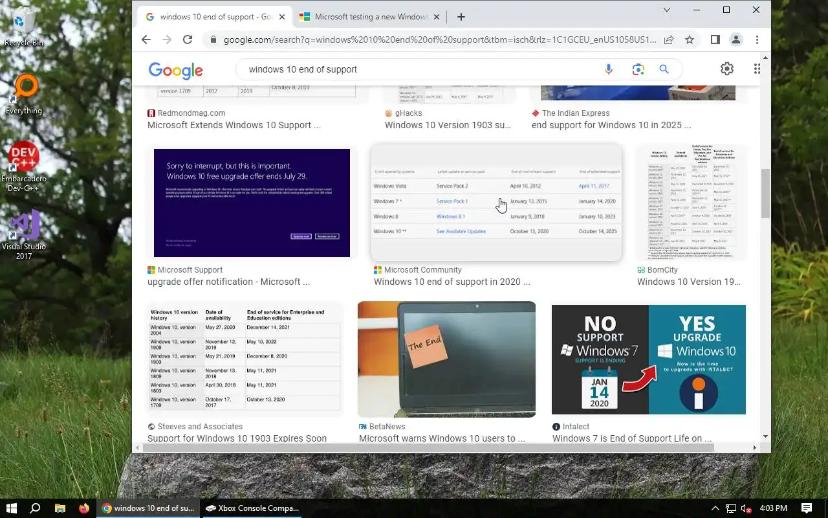The width and height of the screenshot is (828, 518).
Task: Close the Microsoft testing tab
Action: 437,17
